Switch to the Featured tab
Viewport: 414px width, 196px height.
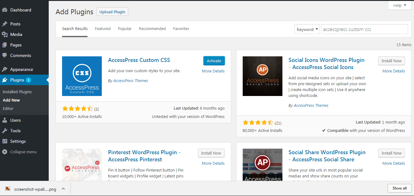point(103,29)
